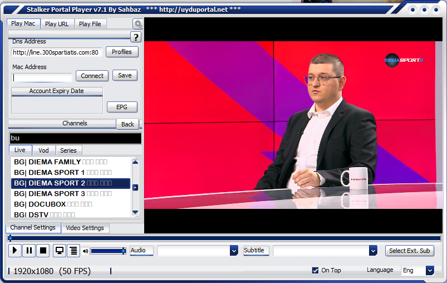The image size is (447, 283).
Task: Select channel BG| DIEMA SPORT 3
Action: (70, 194)
